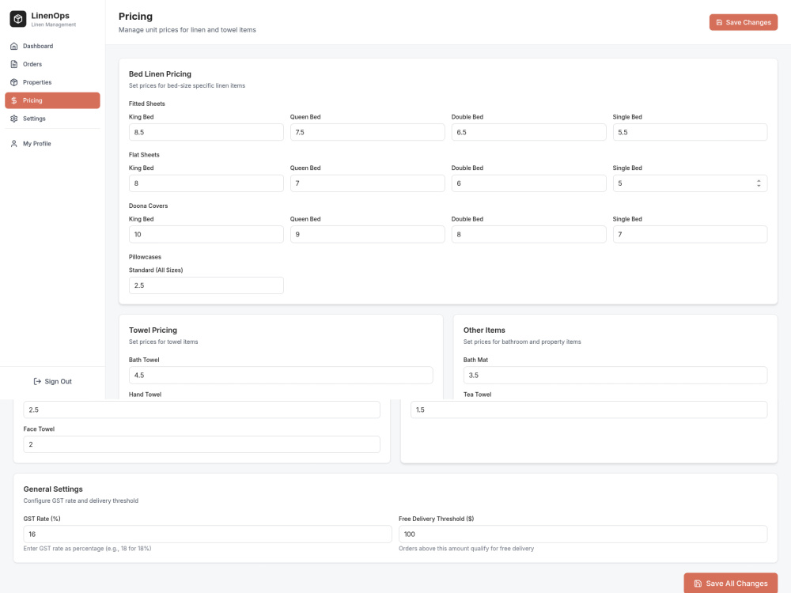Focus the Bath Towel price field
Image resolution: width=791 pixels, height=593 pixels.
281,375
